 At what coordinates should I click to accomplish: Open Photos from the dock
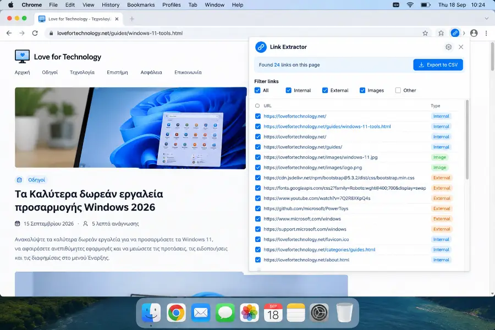[249, 312]
